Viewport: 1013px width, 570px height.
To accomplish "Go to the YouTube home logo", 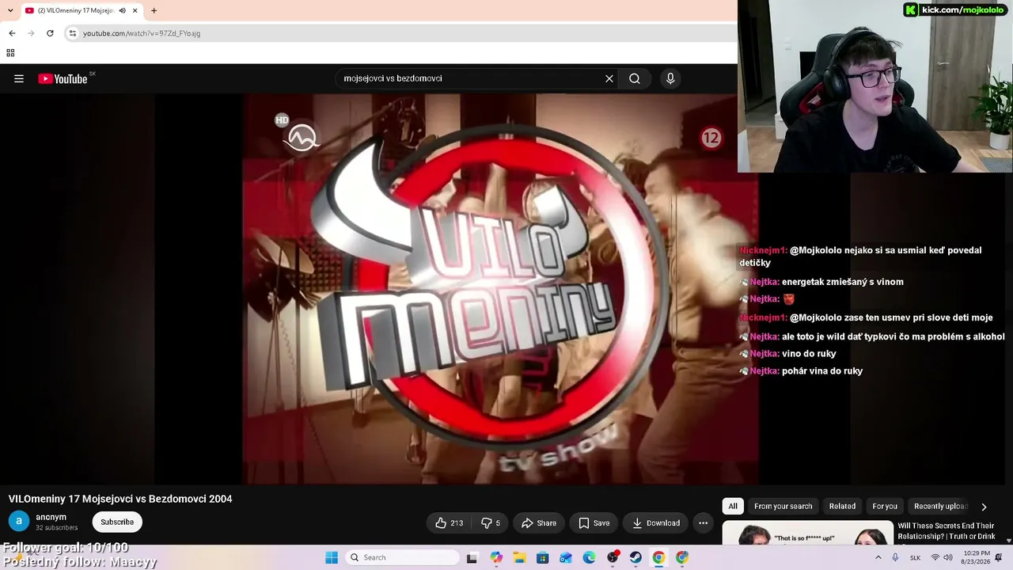I will tap(63, 78).
